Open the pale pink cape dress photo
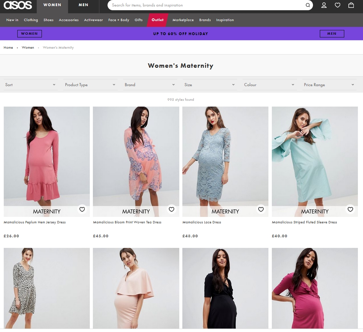The width and height of the screenshot is (363, 332). [136, 288]
